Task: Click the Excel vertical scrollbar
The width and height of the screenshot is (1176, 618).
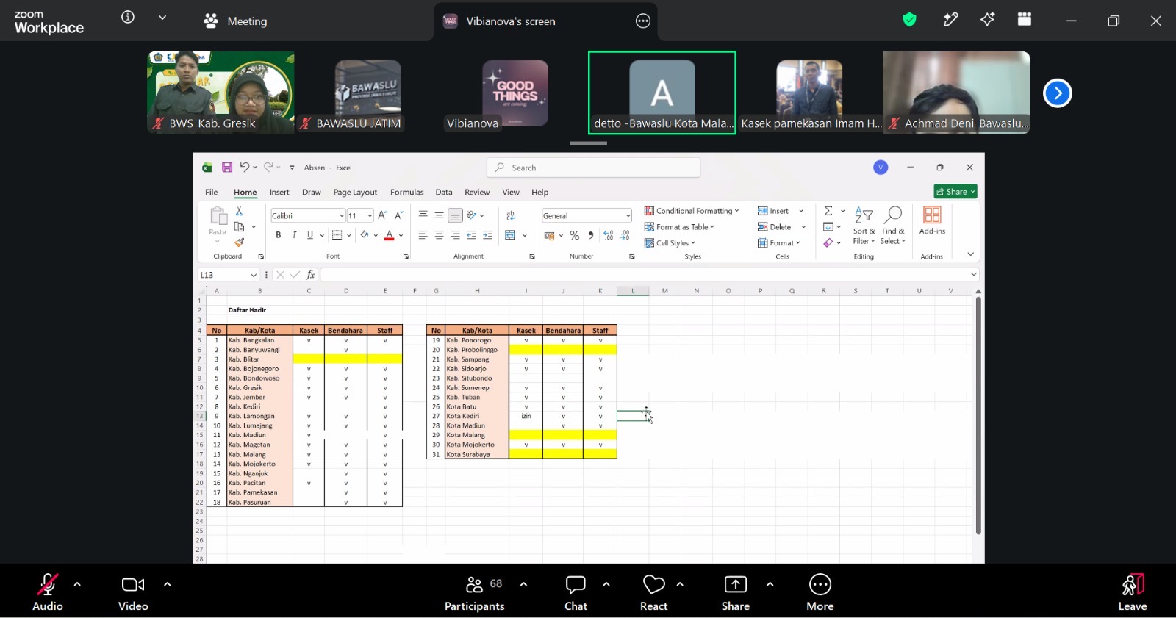Action: click(x=978, y=415)
